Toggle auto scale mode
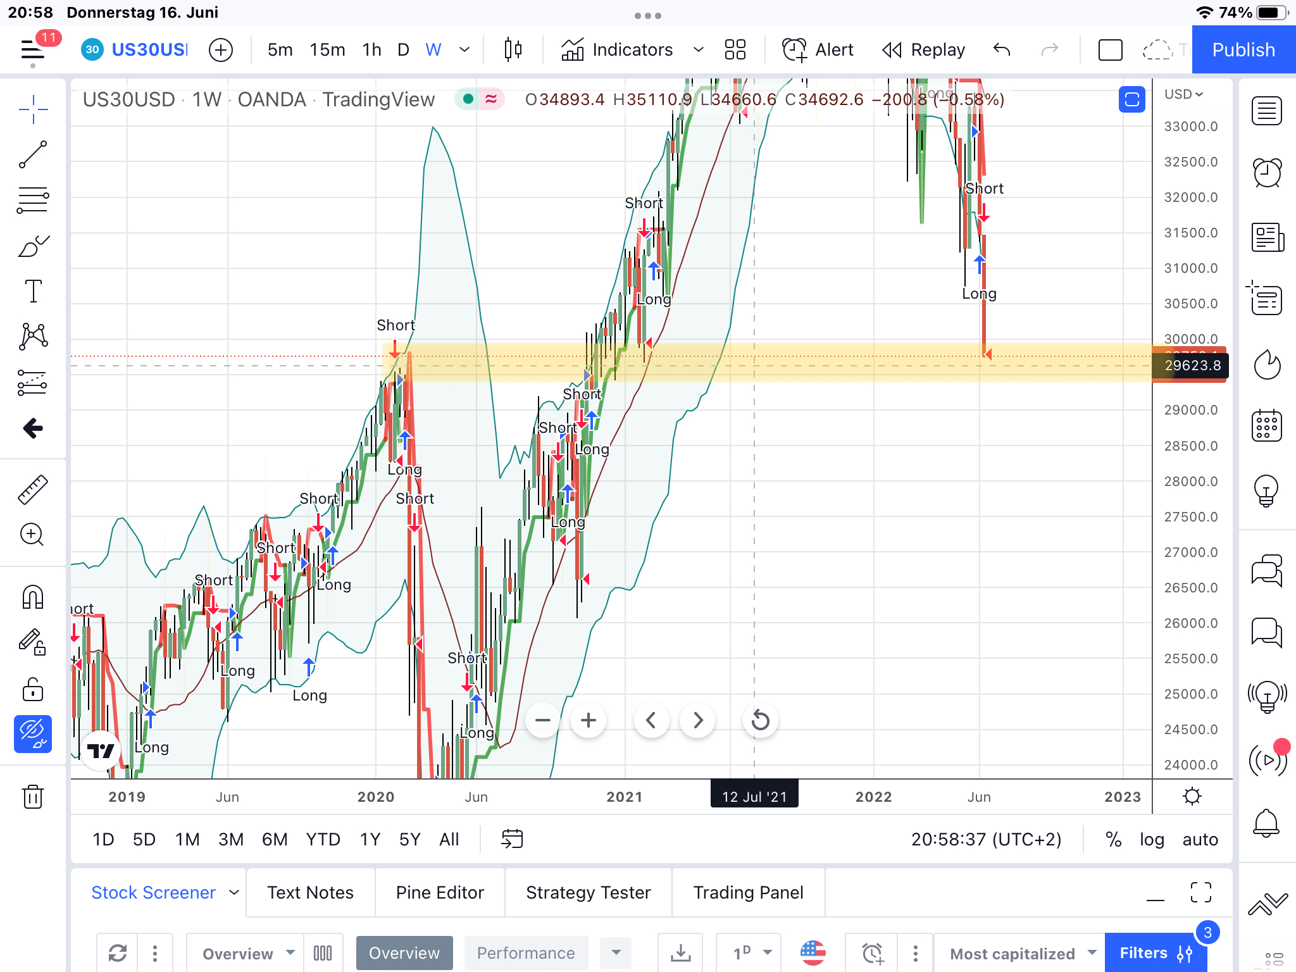Viewport: 1296px width, 972px height. [x=1200, y=839]
